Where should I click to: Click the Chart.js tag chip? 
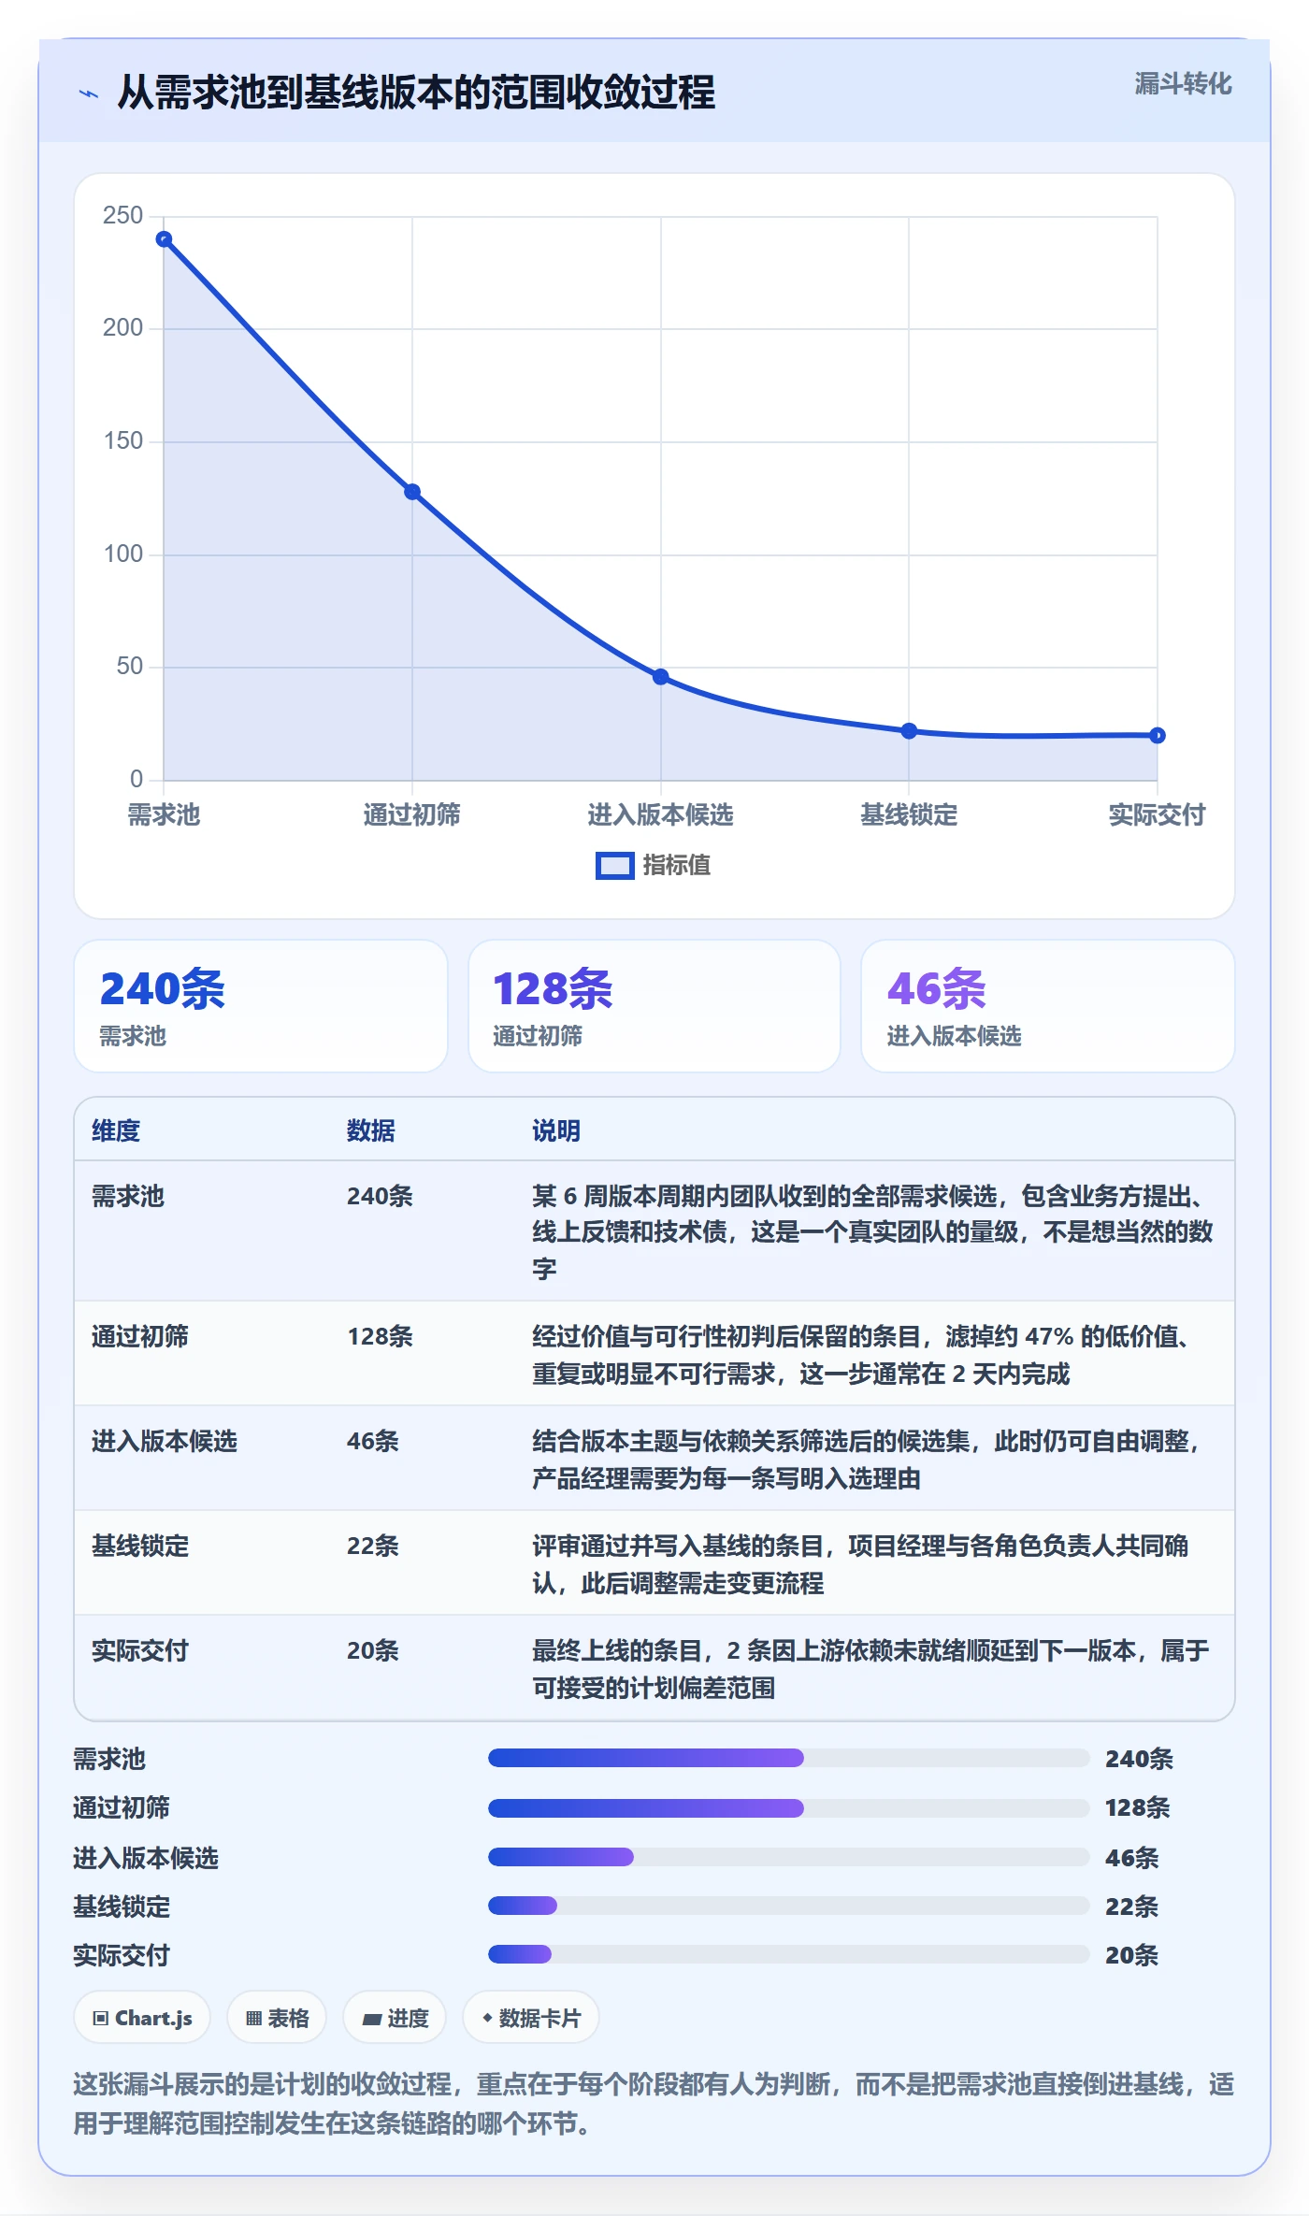(x=142, y=2018)
